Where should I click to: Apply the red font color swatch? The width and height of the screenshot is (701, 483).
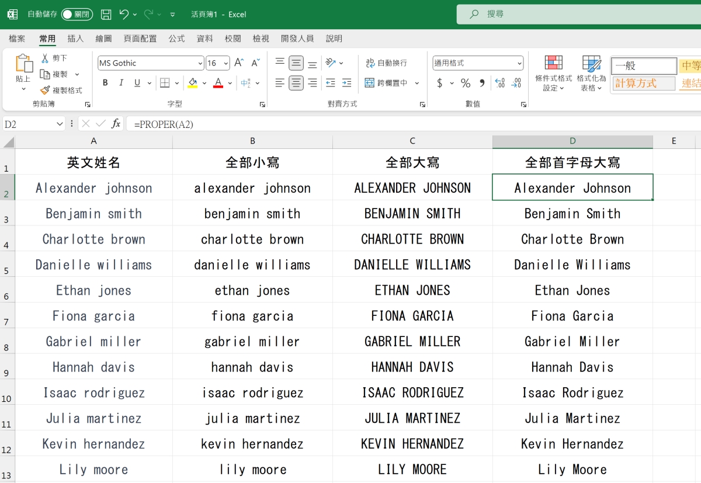(x=218, y=83)
